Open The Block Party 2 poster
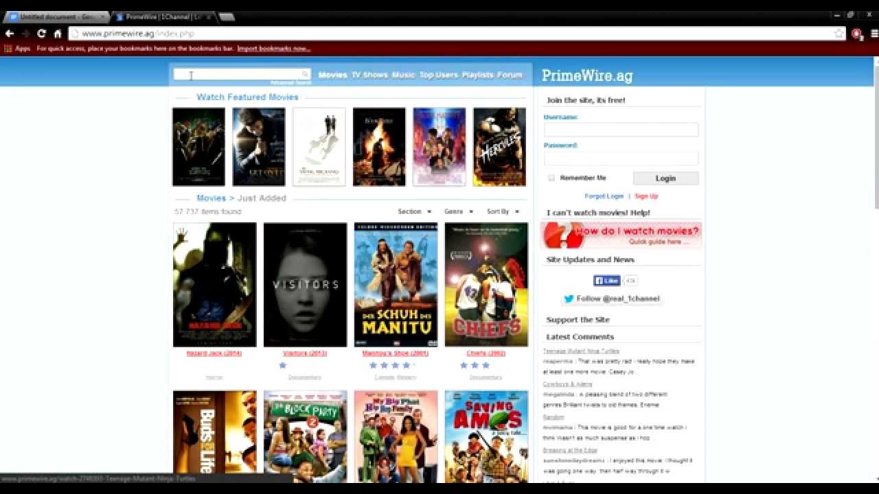 point(306,437)
